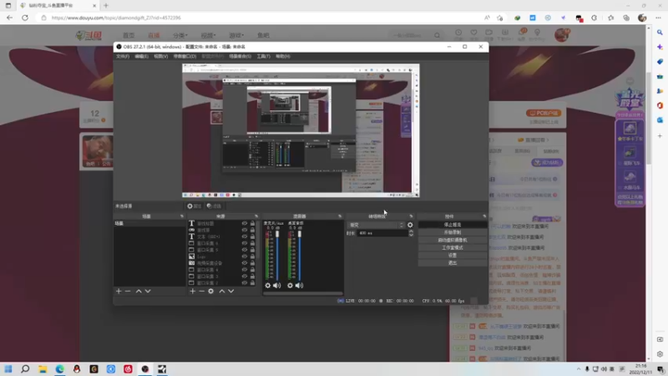Viewport: 668px width, 376px height.
Task: Remove the selected source with the minus icon
Action: point(201,291)
